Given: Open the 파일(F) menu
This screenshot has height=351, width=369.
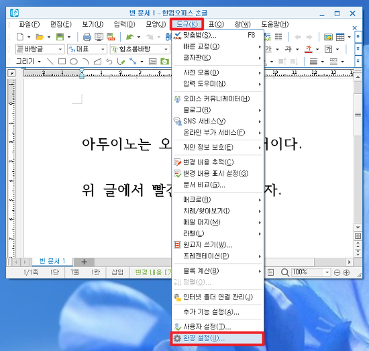Looking at the screenshot, I should click(30, 24).
